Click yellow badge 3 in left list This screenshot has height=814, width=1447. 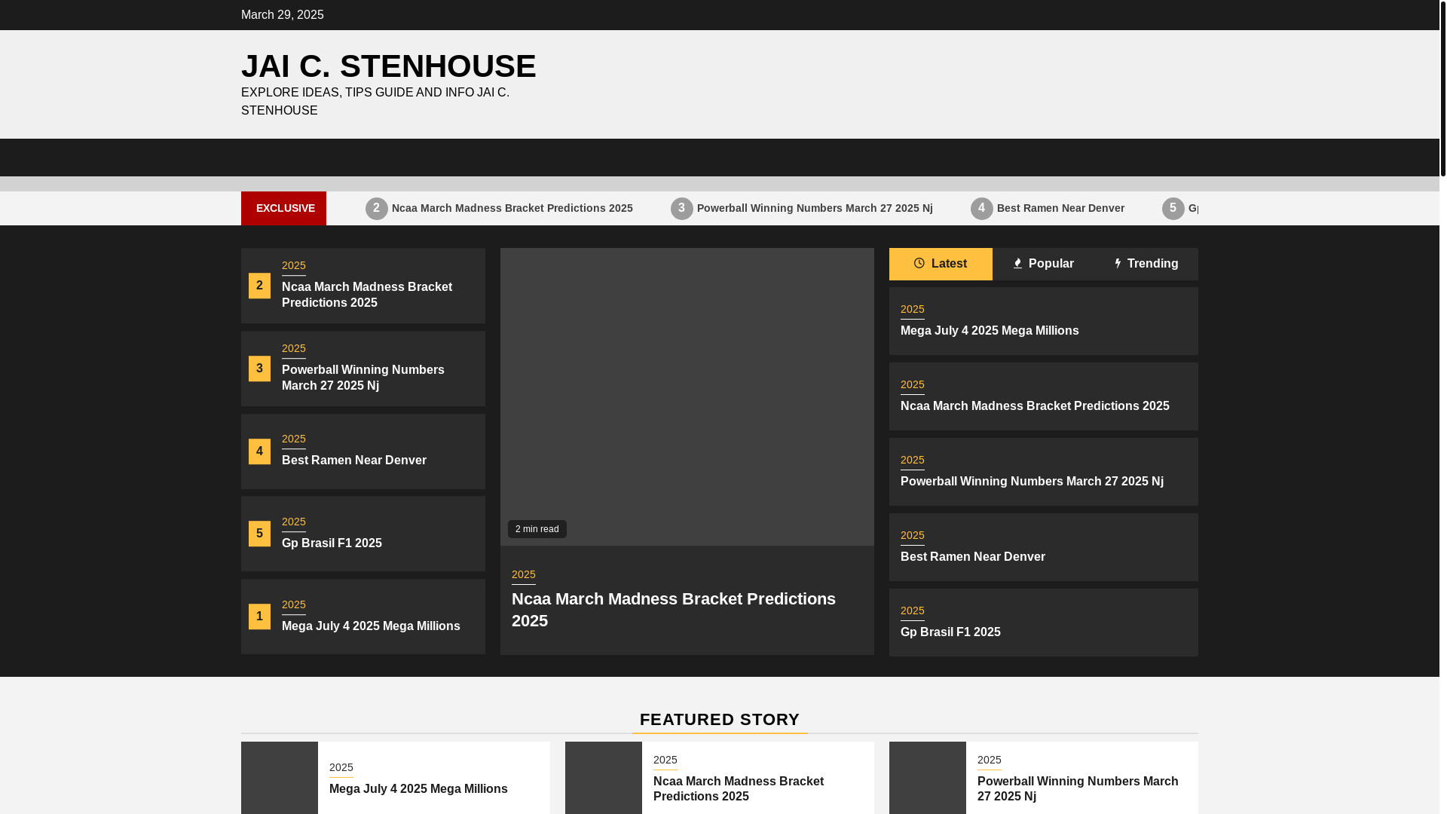click(259, 369)
